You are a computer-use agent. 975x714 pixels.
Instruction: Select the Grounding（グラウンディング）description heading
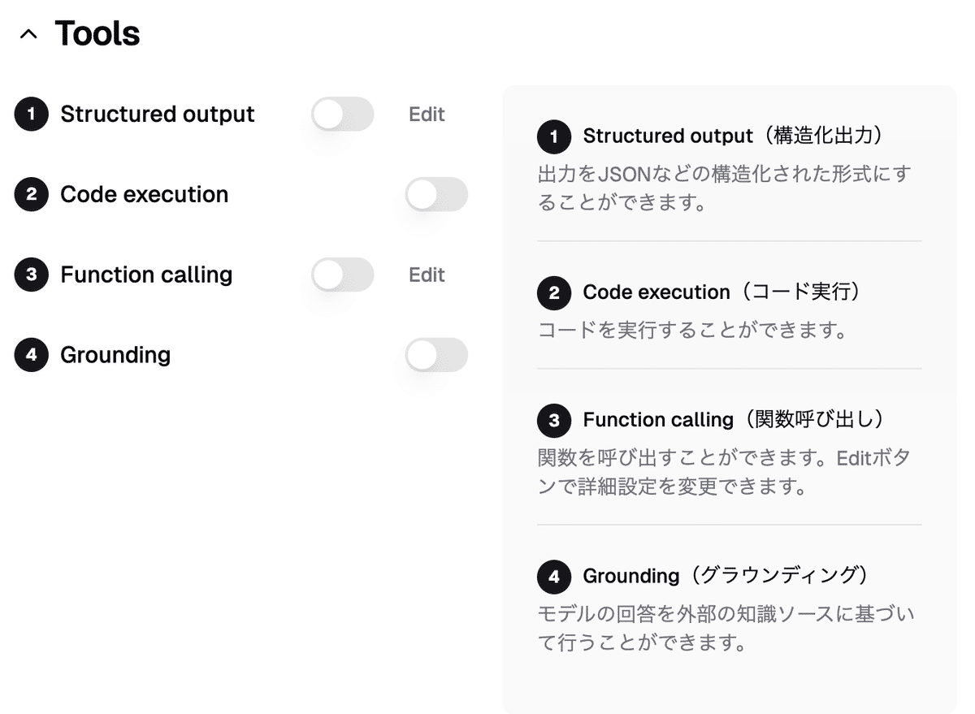pos(727,576)
